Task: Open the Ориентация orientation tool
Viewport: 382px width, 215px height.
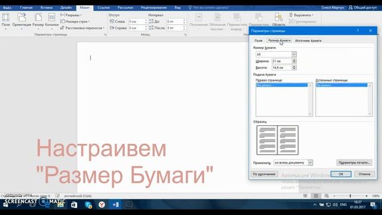Action: coord(21,21)
